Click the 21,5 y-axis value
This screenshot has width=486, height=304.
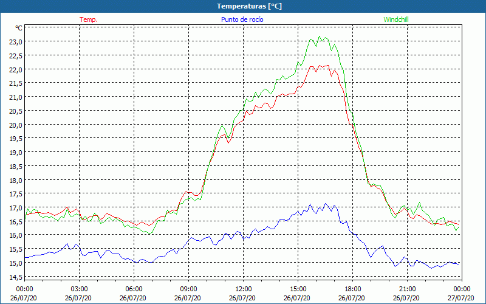tap(16, 83)
